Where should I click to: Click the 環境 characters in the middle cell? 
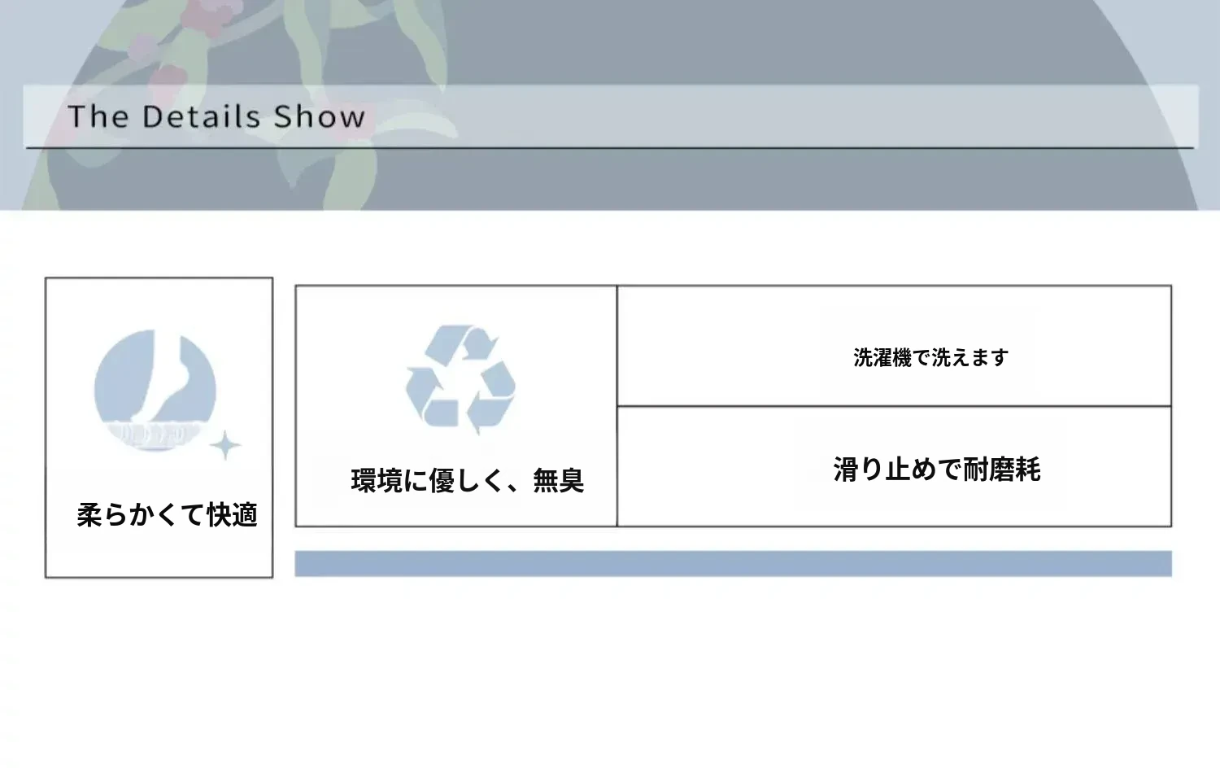pyautogui.click(x=377, y=481)
